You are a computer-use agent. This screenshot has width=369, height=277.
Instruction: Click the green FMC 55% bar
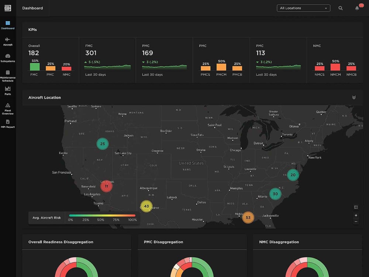pos(35,66)
